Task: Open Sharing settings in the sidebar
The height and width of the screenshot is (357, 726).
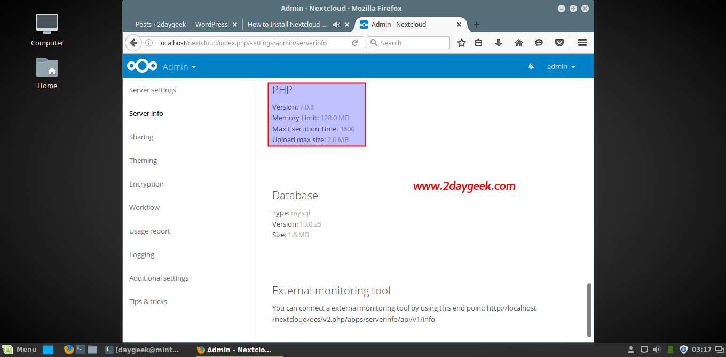Action: coord(141,137)
